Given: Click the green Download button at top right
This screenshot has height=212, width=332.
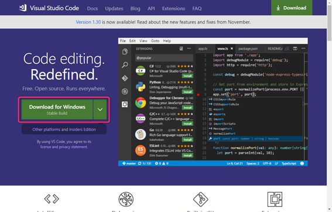Looking at the screenshot, I should (292, 8).
